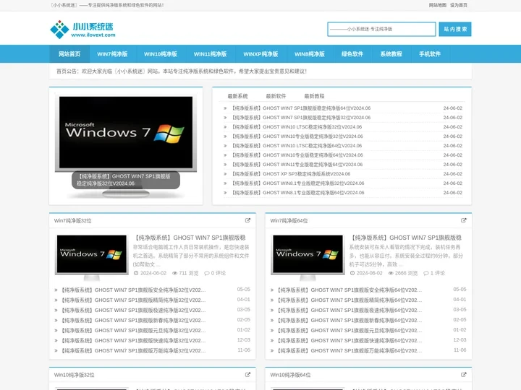Click the Win7纯净版32位 section heading
Image resolution: width=521 pixels, height=390 pixels.
coord(73,220)
